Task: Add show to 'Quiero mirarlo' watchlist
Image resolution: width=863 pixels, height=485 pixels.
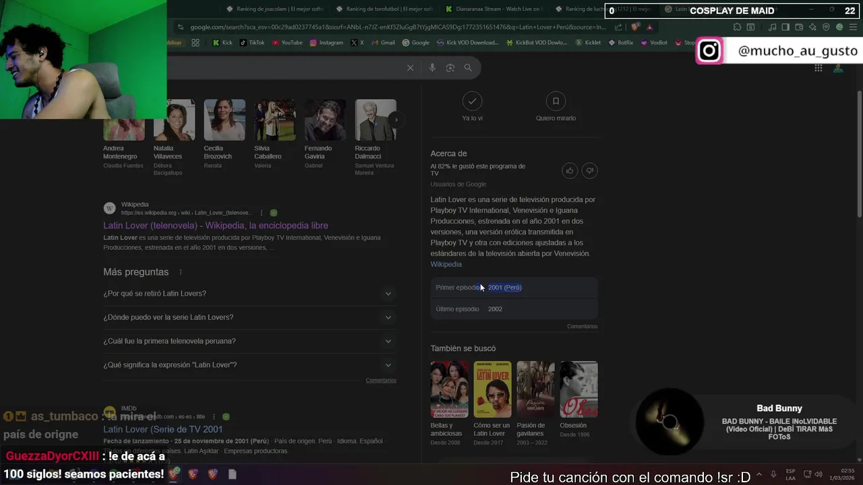Action: [x=556, y=101]
